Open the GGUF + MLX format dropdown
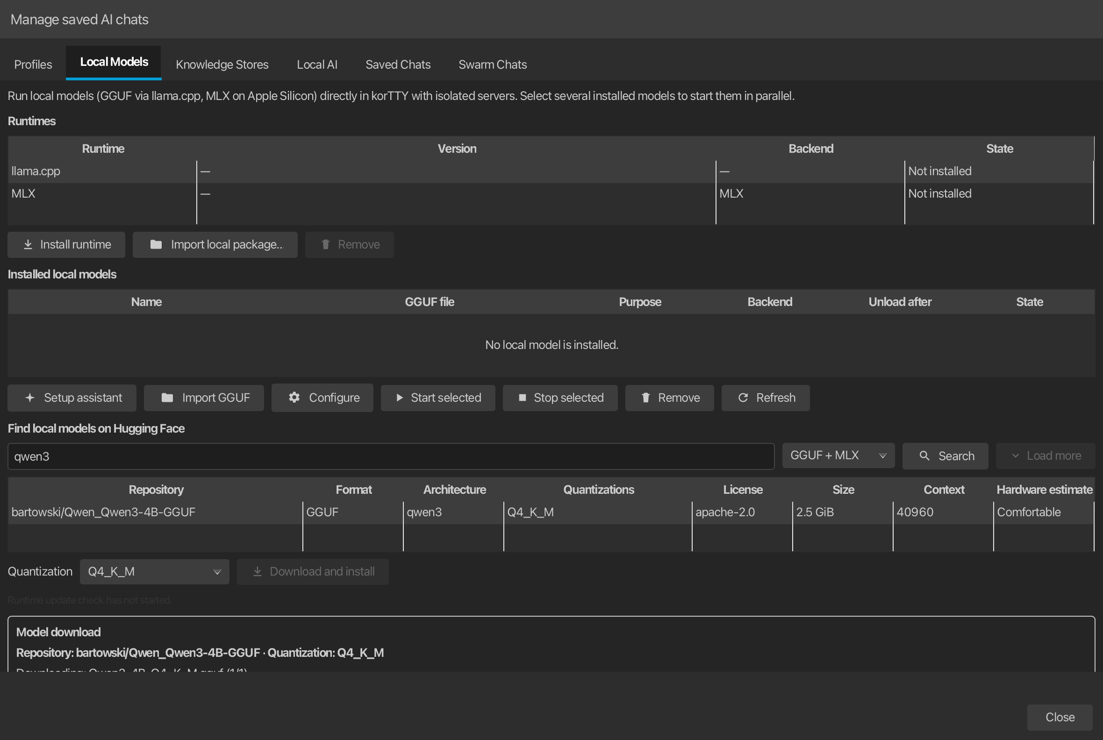 point(838,455)
